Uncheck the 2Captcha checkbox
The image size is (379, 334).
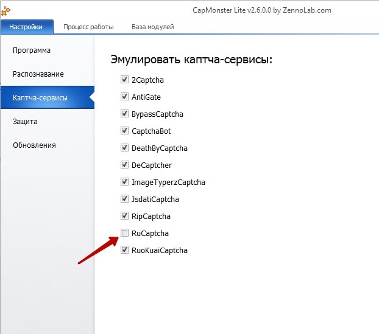click(x=124, y=80)
